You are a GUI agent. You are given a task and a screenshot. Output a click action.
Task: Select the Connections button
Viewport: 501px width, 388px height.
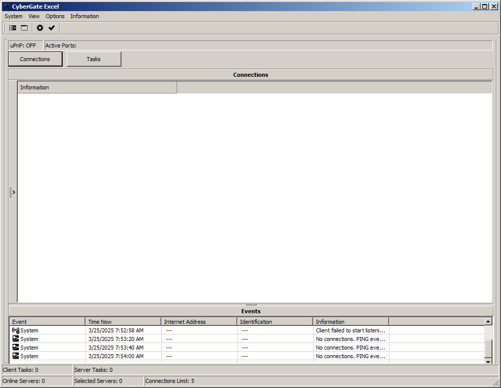pyautogui.click(x=35, y=59)
